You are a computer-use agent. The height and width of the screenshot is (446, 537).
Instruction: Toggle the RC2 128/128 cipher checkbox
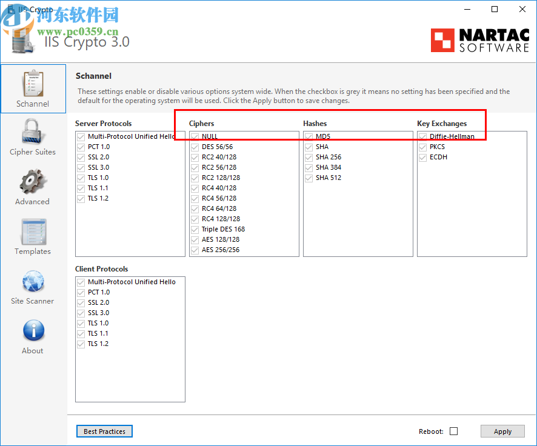click(195, 178)
